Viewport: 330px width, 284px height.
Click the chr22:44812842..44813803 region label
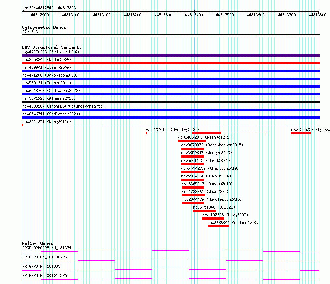49,8
